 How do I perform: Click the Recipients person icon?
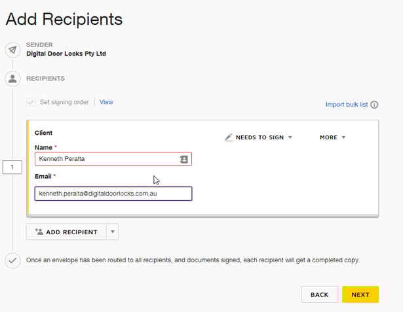[x=12, y=78]
